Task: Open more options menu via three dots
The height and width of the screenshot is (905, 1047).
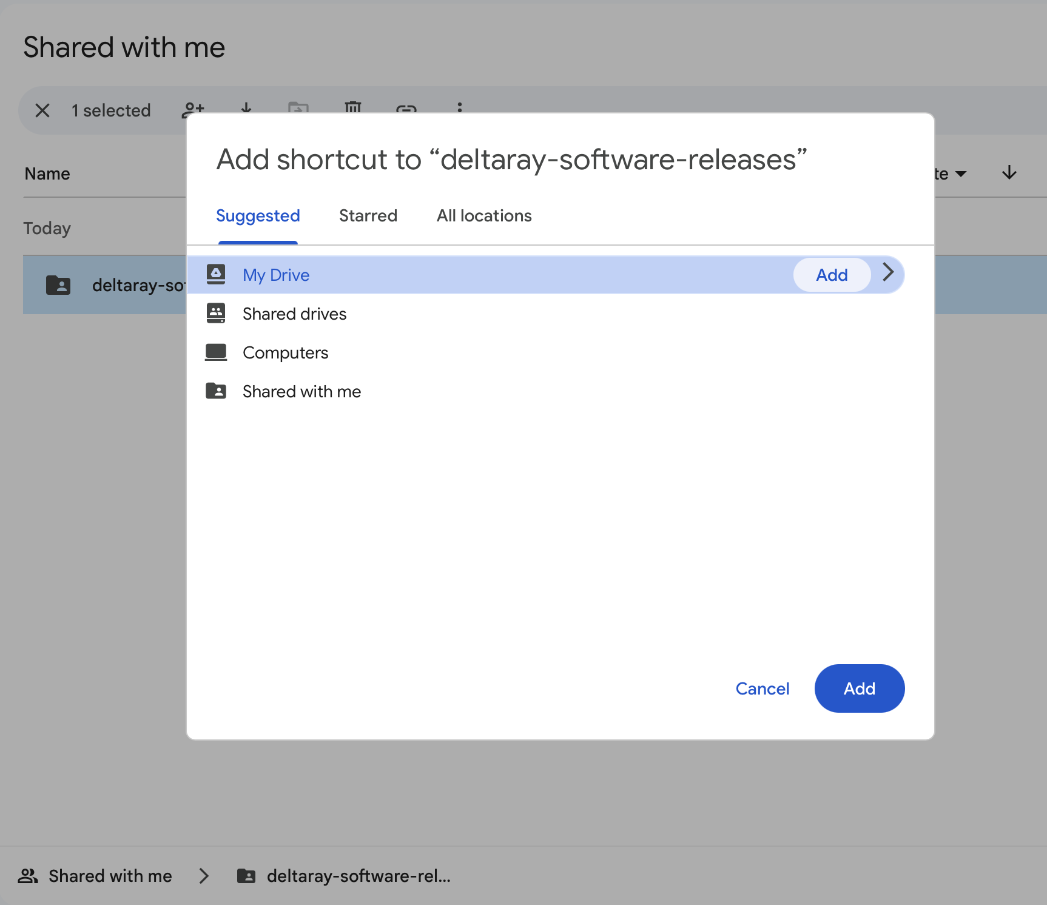Action: [x=460, y=110]
